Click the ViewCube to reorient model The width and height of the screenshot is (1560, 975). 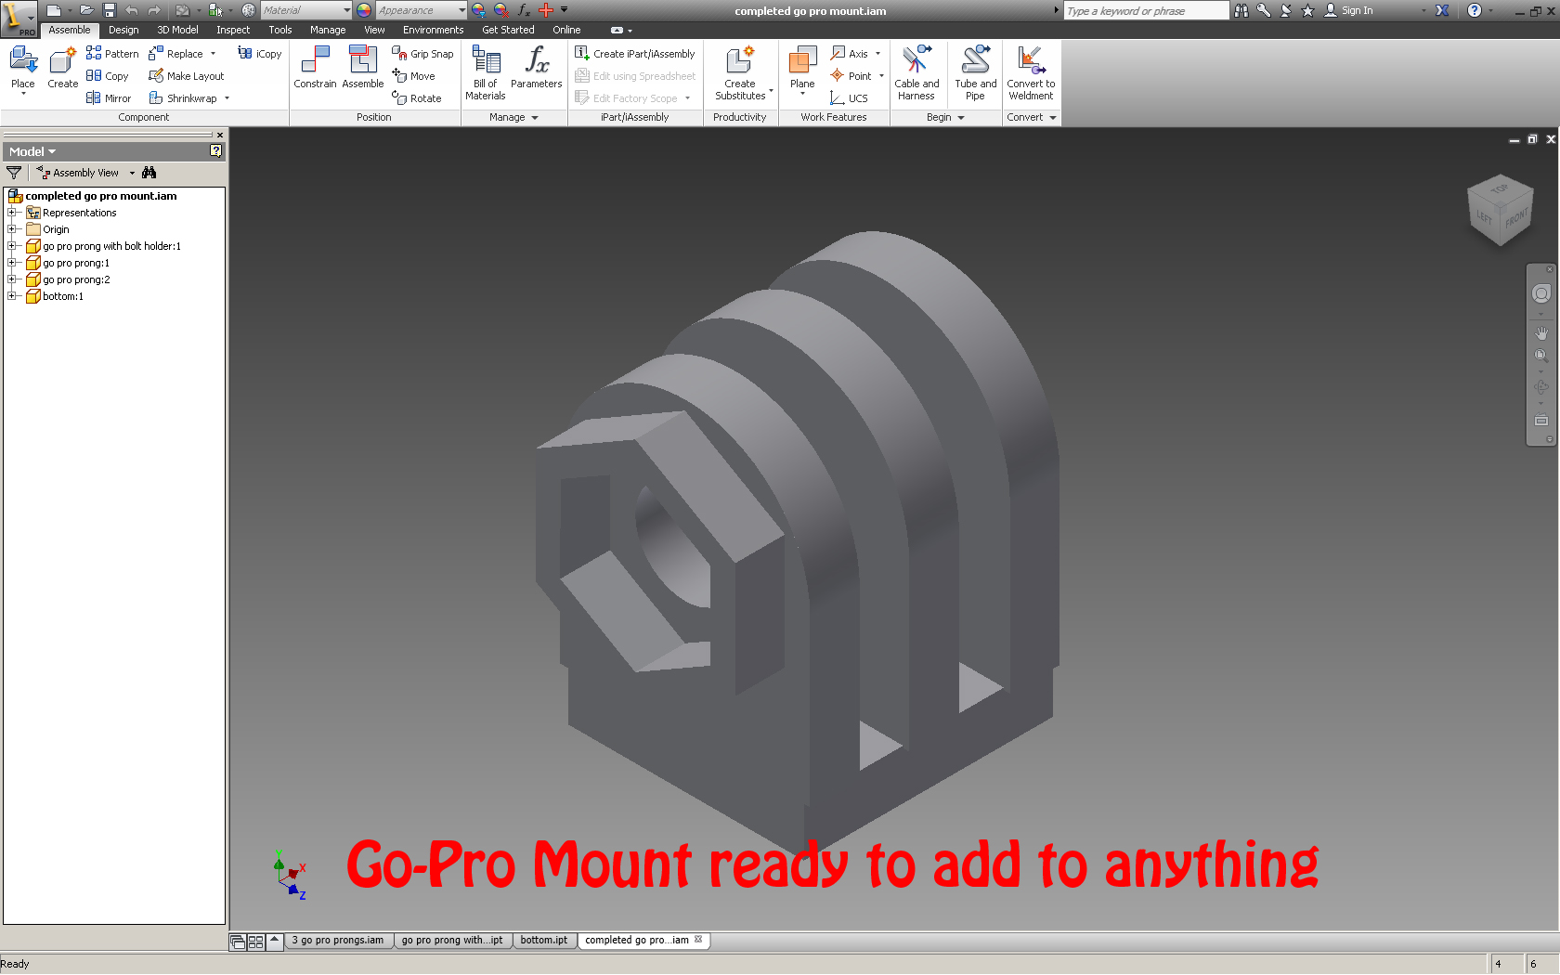pos(1499,211)
